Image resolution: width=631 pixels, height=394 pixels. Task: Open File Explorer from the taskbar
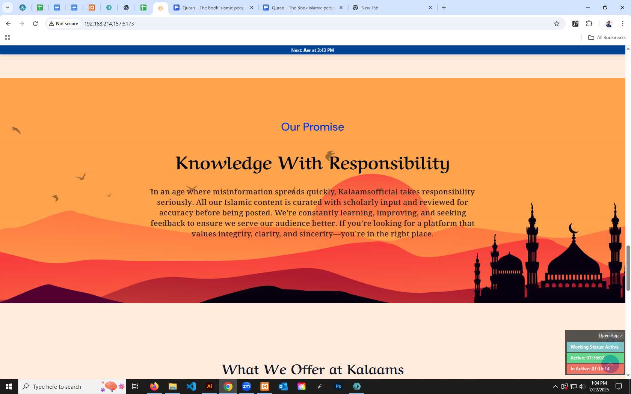point(172,386)
